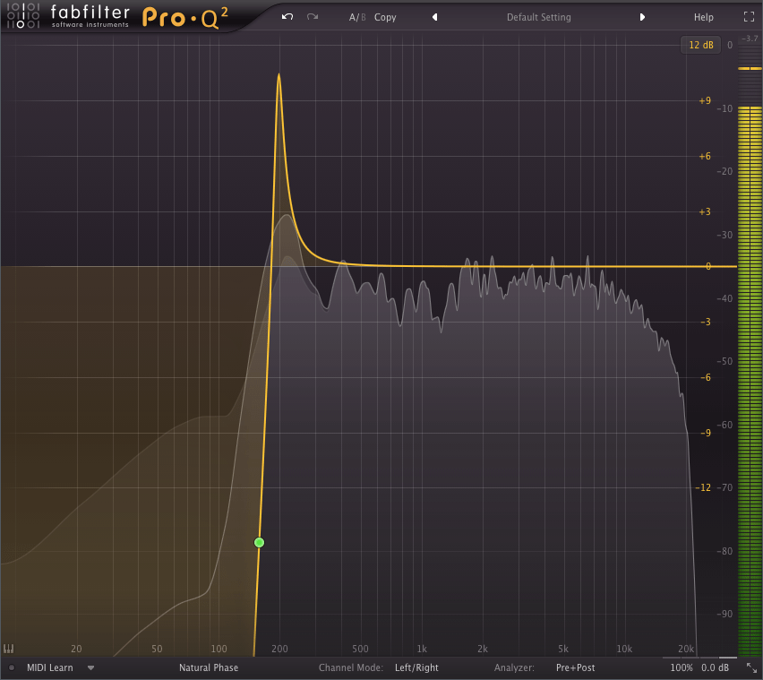763x680 pixels.
Task: Go to previous preset with left arrow
Action: 435,17
